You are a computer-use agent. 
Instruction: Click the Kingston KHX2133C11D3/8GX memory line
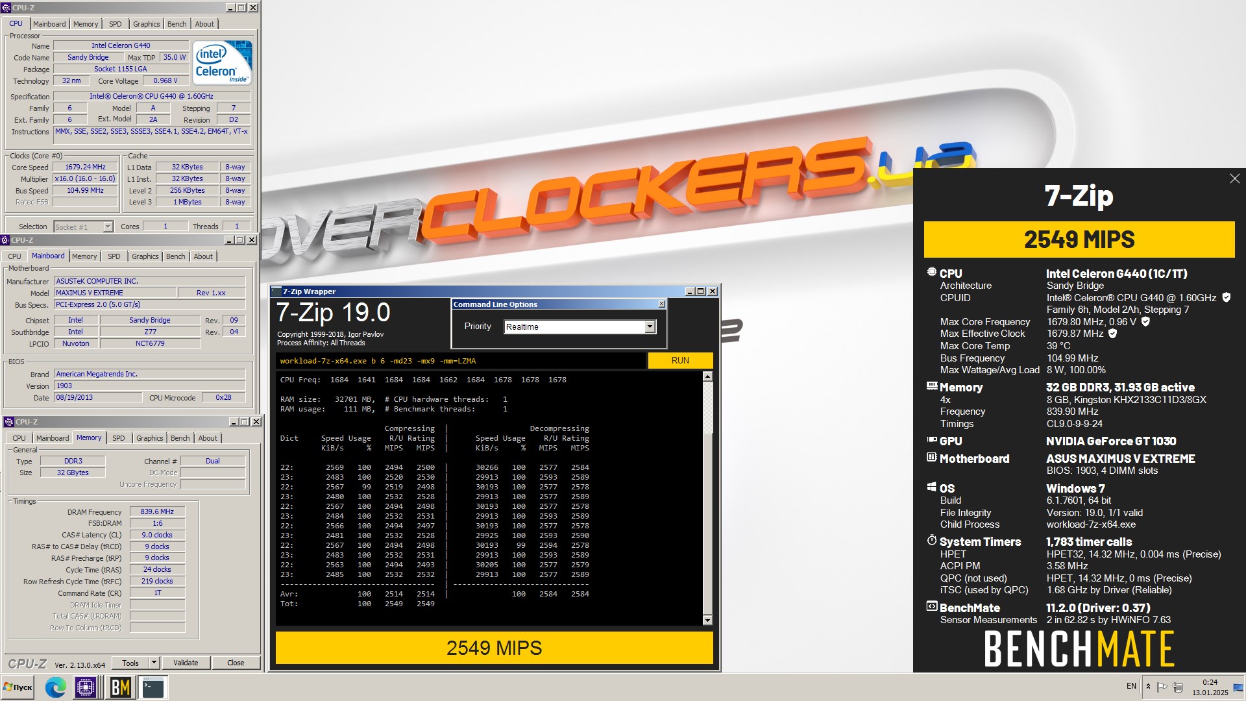click(1127, 399)
